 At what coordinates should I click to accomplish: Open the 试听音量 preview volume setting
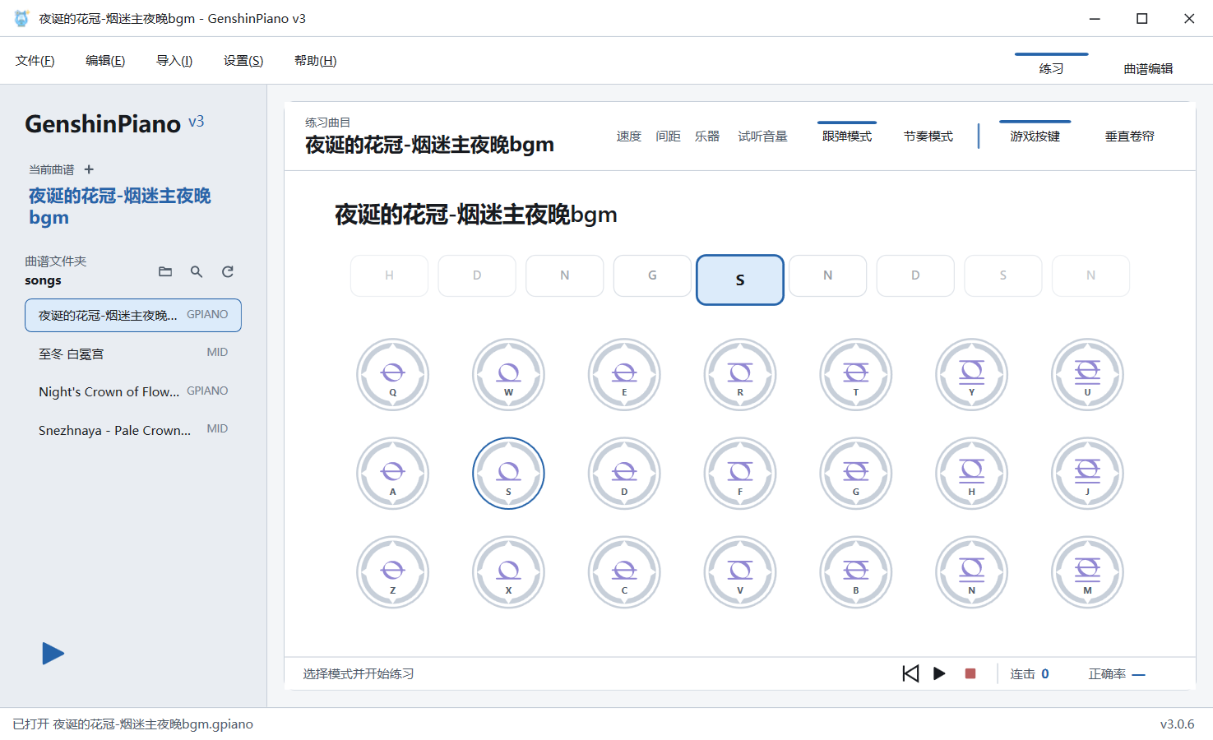762,136
